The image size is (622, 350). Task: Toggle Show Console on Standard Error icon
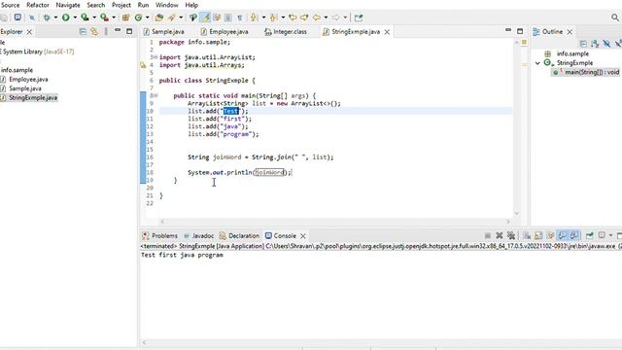574,235
